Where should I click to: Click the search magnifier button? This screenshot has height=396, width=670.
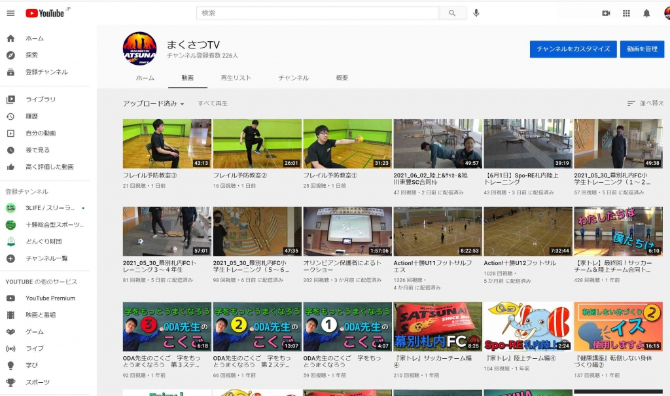[452, 13]
